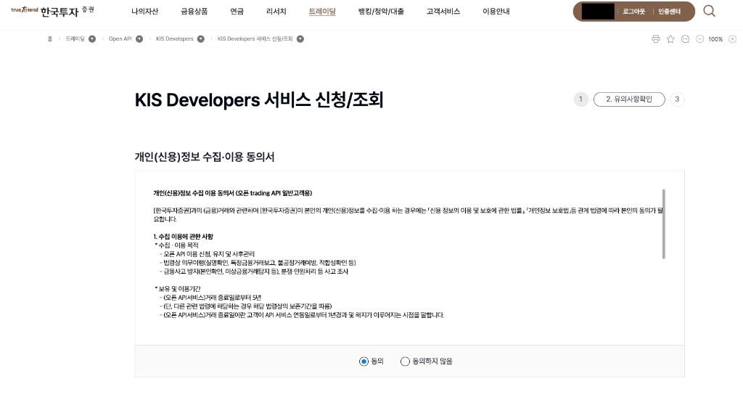Screen dimensions: 743x400
Task: Bookmark page with the star icon
Action: [x=670, y=39]
